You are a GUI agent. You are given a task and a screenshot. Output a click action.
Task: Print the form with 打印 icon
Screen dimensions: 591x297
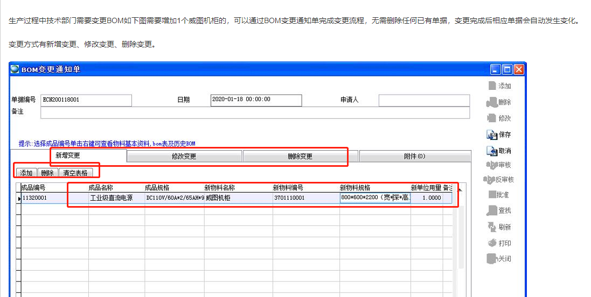492,243
